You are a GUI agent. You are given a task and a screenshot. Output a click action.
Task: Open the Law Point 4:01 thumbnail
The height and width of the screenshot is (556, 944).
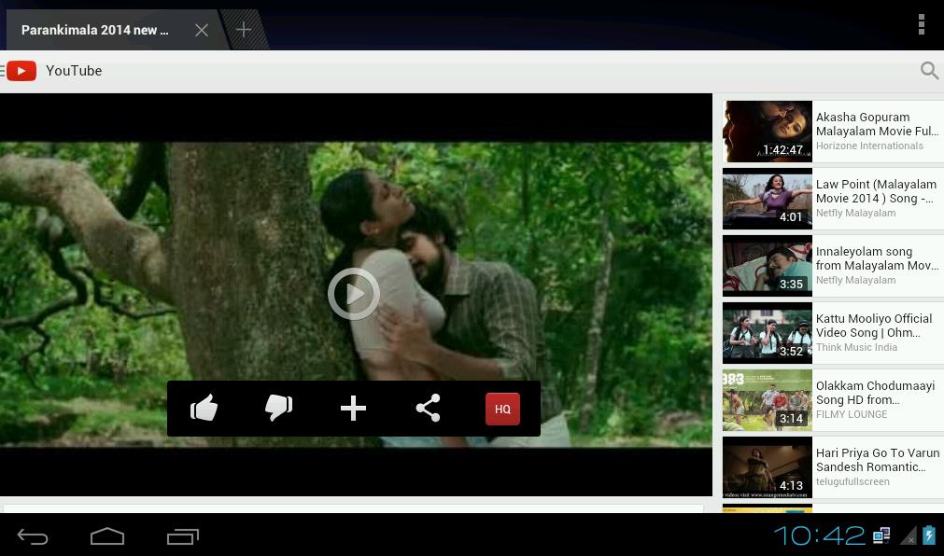(x=767, y=199)
